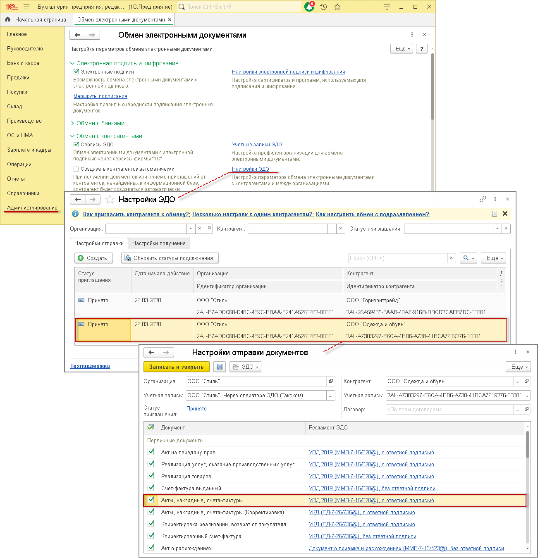Click Записать и закрыть button
This screenshot has width=545, height=558.
[177, 367]
